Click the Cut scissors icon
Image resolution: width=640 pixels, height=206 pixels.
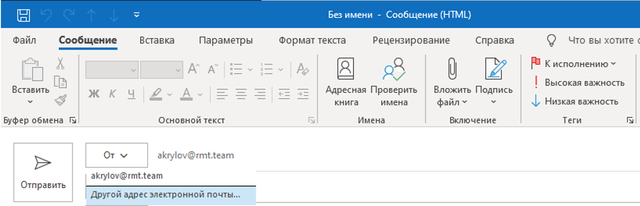click(x=61, y=63)
